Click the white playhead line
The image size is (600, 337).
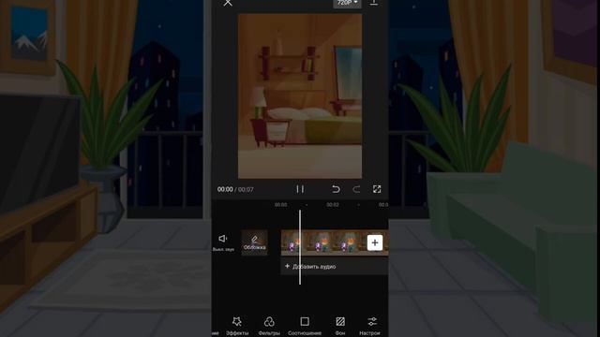pos(300,247)
